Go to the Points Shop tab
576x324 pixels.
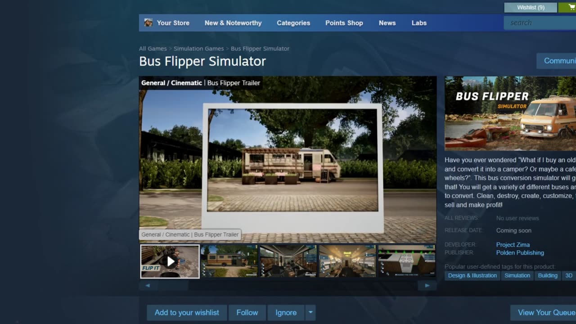tap(344, 23)
